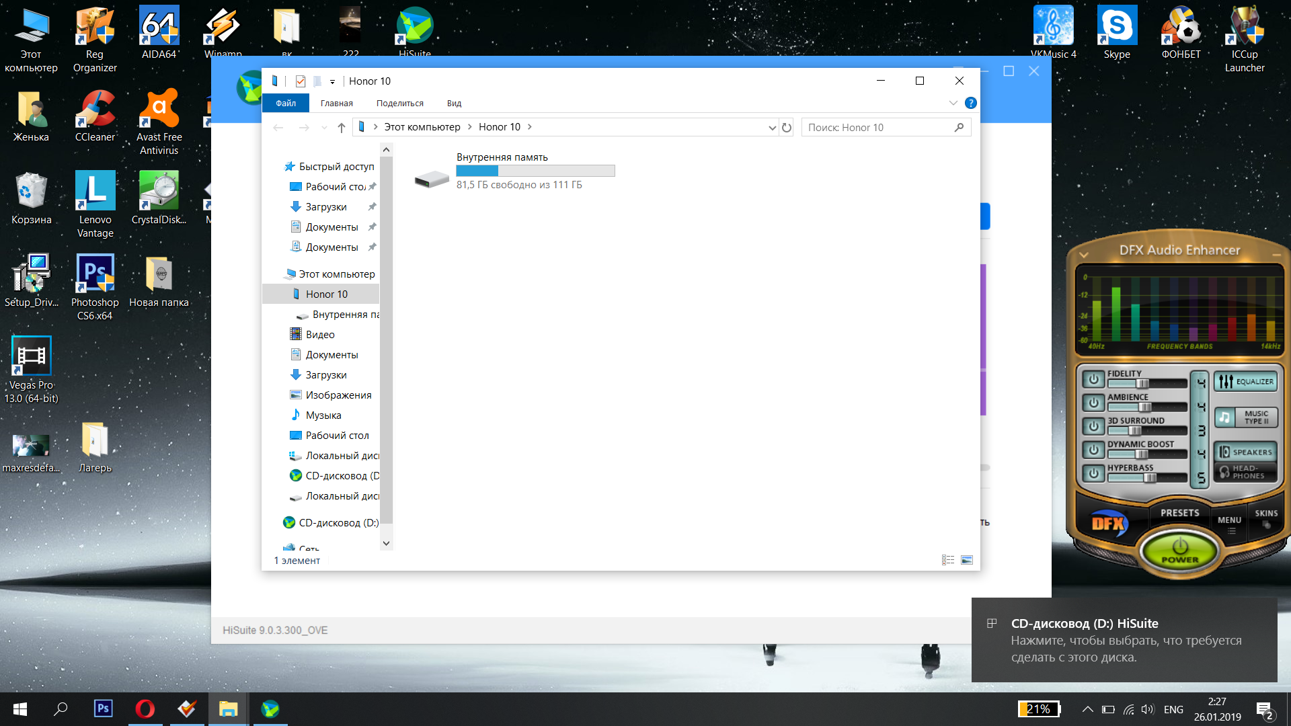Select VKMusic 4 desktop icon
The height and width of the screenshot is (726, 1291).
click(1053, 32)
